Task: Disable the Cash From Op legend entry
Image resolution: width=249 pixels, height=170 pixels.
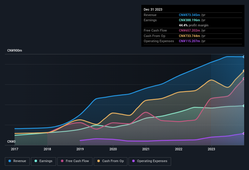Action: [110, 161]
